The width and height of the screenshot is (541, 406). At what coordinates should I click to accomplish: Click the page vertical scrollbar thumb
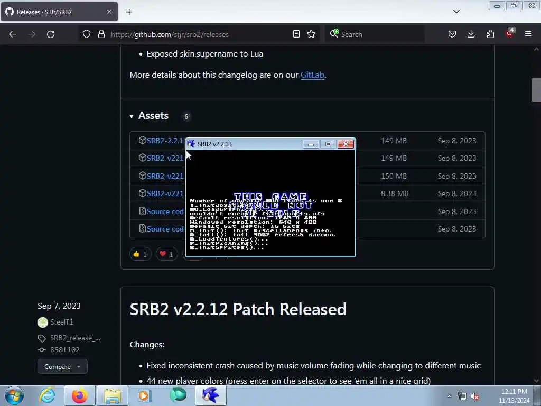pos(536,90)
